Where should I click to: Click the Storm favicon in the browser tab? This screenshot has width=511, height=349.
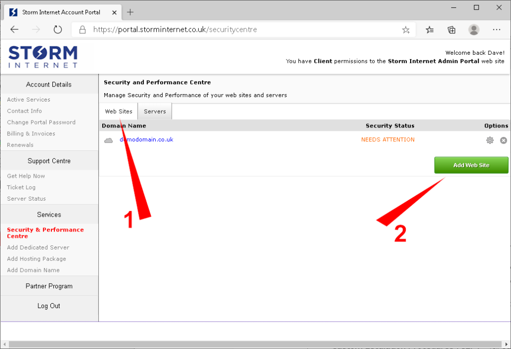(x=13, y=12)
